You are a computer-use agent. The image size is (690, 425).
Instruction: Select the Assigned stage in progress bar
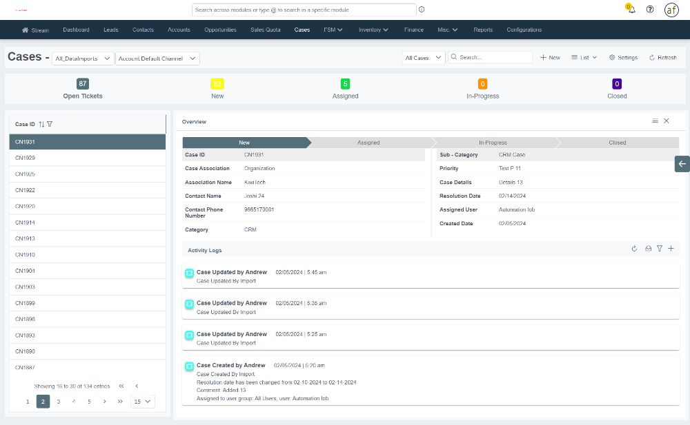click(x=368, y=143)
